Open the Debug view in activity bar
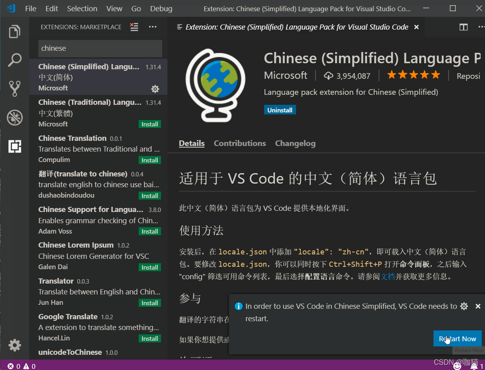The width and height of the screenshot is (485, 370). pyautogui.click(x=15, y=117)
